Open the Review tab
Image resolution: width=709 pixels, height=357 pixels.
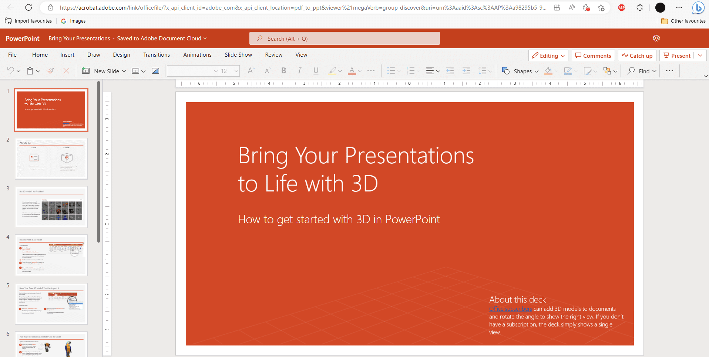pyautogui.click(x=273, y=54)
